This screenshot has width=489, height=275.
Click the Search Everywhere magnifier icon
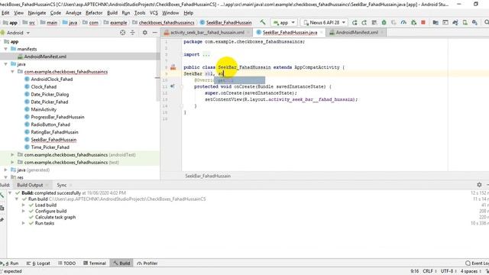point(486,22)
